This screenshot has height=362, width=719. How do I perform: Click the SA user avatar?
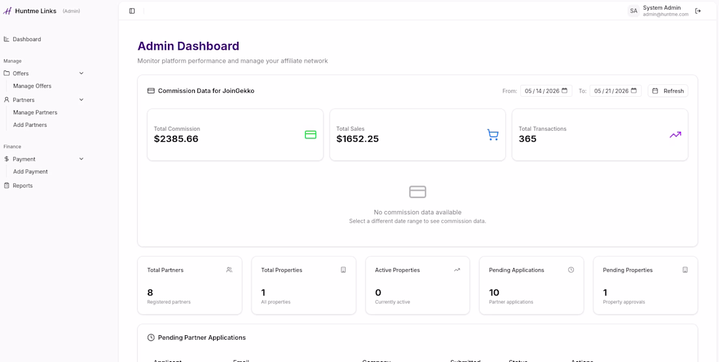[x=634, y=11]
